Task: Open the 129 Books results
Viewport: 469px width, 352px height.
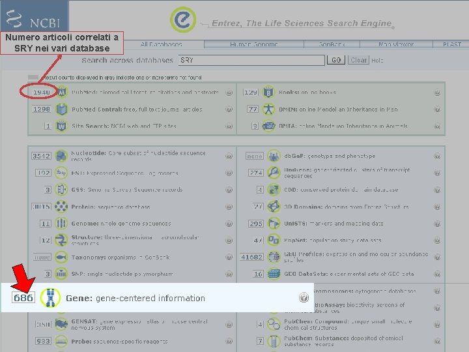Action: click(x=251, y=93)
